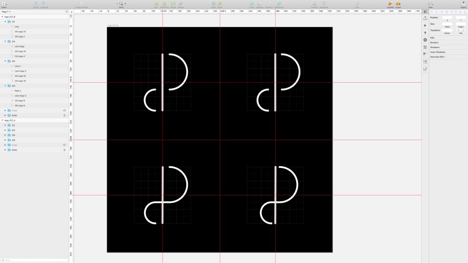This screenshot has width=468, height=263.
Task: Unlock the Grids layer in logo_512_B
Action: (x=64, y=116)
